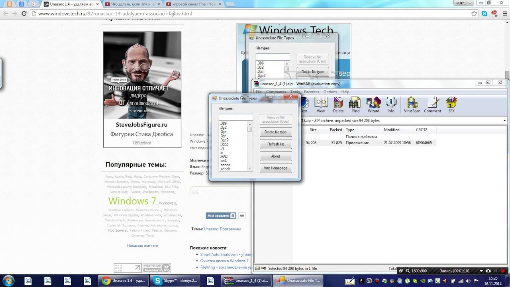This screenshot has width=510, height=287.
Task: Click the Unassoc tag link under Темы
Action: coord(211,229)
